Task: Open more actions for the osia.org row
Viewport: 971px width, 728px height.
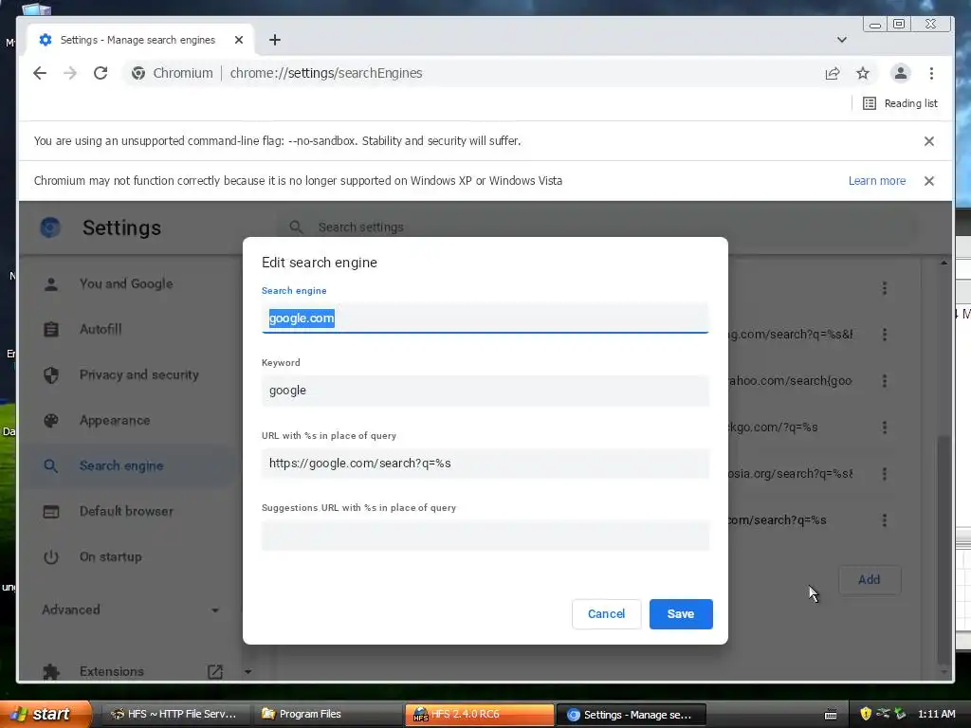Action: point(885,474)
